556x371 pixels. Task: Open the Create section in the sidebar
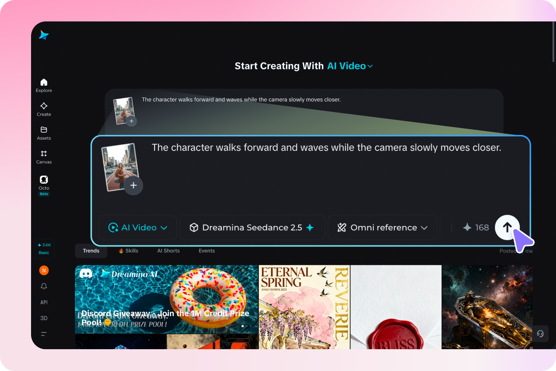tap(44, 109)
